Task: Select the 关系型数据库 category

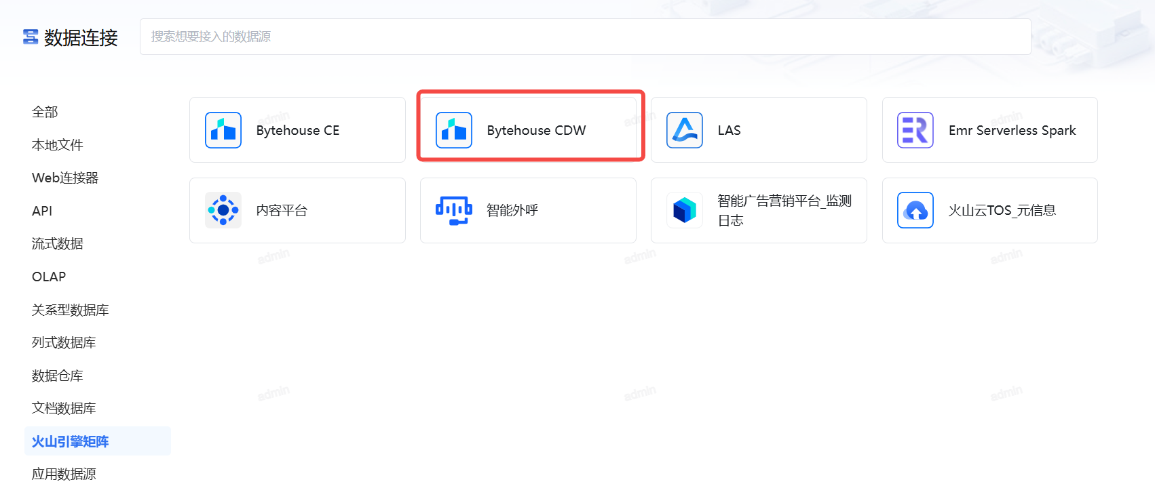Action: pyautogui.click(x=71, y=310)
